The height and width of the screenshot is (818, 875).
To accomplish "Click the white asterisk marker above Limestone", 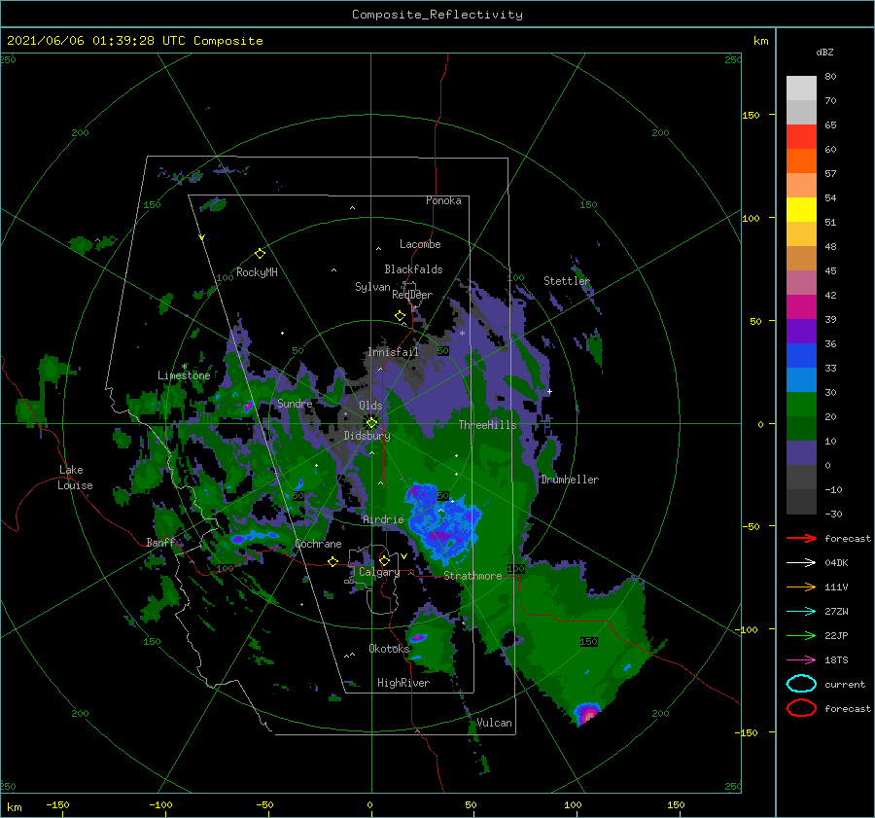I will tap(184, 367).
